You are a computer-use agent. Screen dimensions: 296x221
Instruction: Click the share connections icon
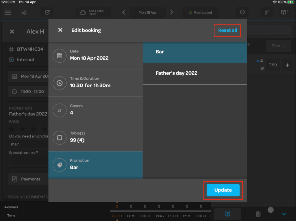point(24,13)
